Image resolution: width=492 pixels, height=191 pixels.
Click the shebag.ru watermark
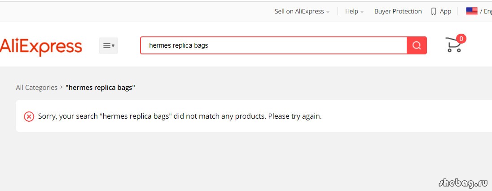463,183
